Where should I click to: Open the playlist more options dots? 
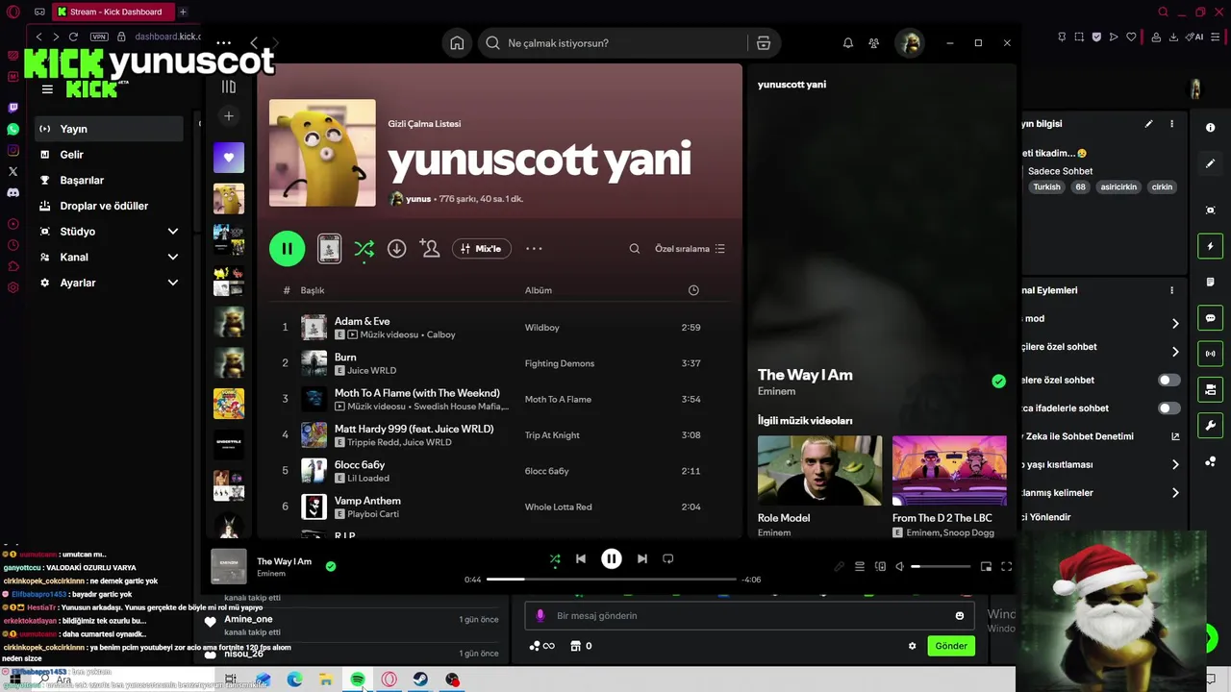click(x=534, y=249)
